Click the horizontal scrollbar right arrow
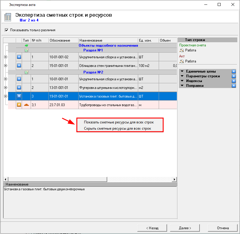This screenshot has height=234, width=240. 174,180
